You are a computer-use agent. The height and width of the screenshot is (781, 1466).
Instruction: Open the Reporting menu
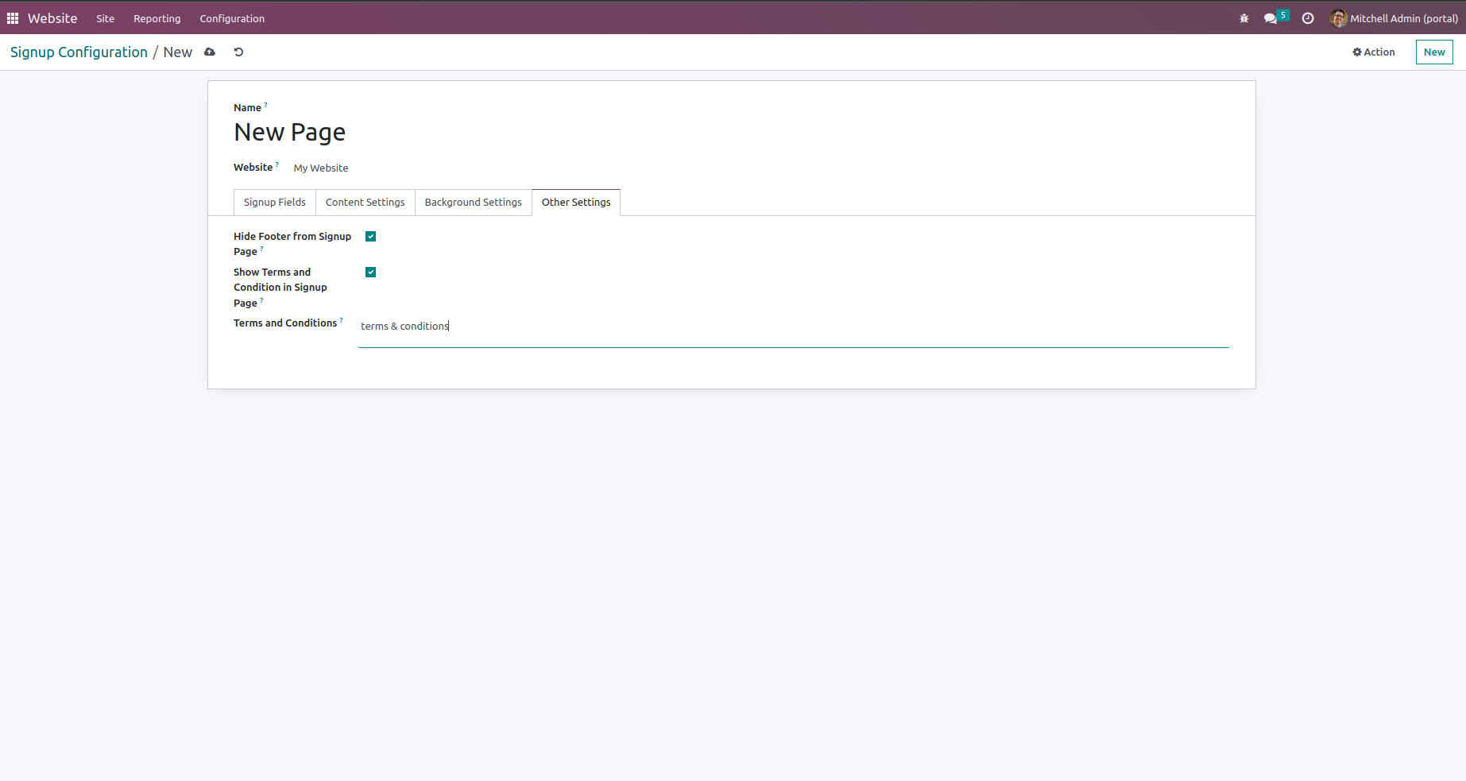tap(157, 18)
